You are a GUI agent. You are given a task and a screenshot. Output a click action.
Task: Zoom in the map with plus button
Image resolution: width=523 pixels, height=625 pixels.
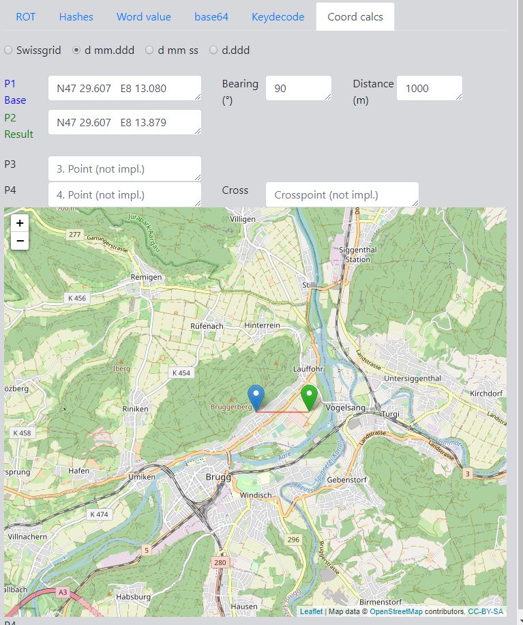20,223
